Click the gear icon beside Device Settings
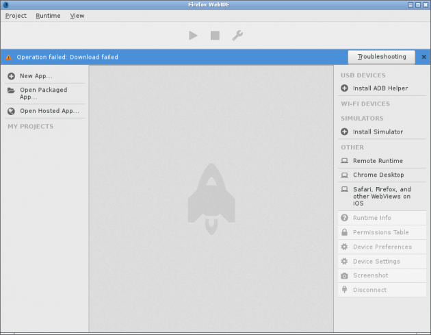 344,261
